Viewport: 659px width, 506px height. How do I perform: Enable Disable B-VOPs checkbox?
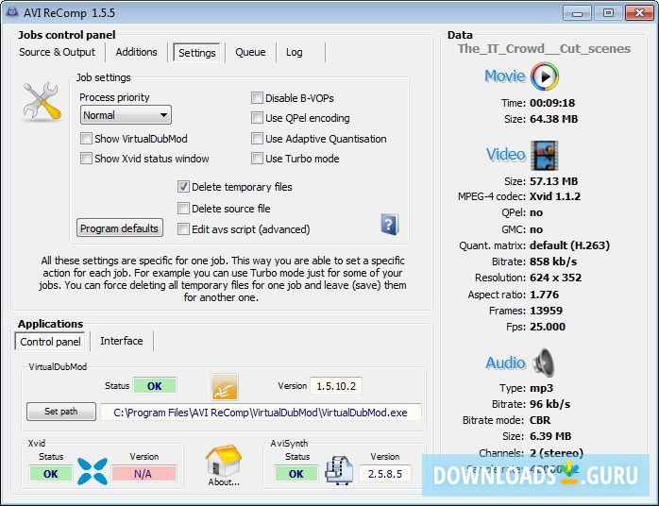tap(257, 98)
